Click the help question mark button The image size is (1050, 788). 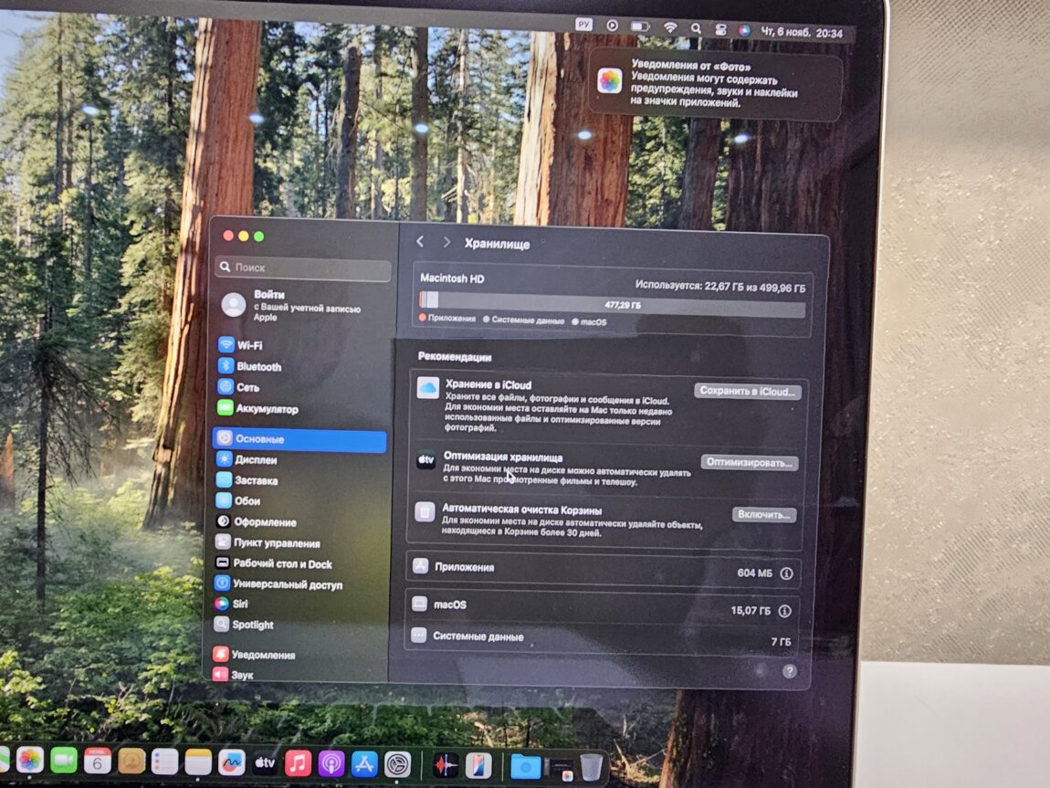pos(789,671)
